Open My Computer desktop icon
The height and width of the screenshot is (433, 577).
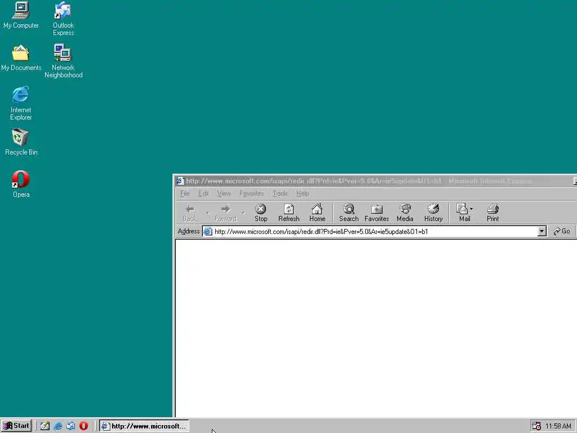point(21,15)
